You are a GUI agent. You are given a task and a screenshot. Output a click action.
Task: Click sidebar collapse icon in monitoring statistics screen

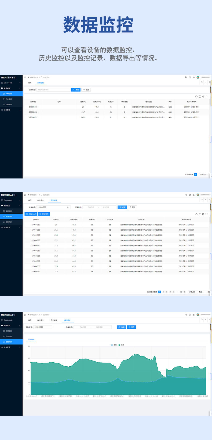click(25, 315)
